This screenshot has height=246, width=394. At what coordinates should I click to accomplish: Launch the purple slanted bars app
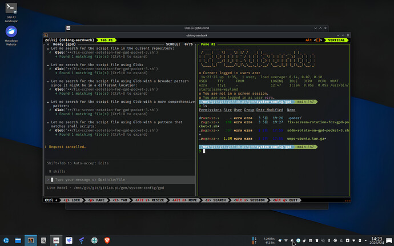pyautogui.click(x=82, y=240)
